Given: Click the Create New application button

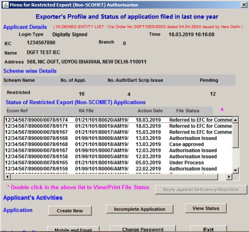Looking at the screenshot, I should 70,211.
